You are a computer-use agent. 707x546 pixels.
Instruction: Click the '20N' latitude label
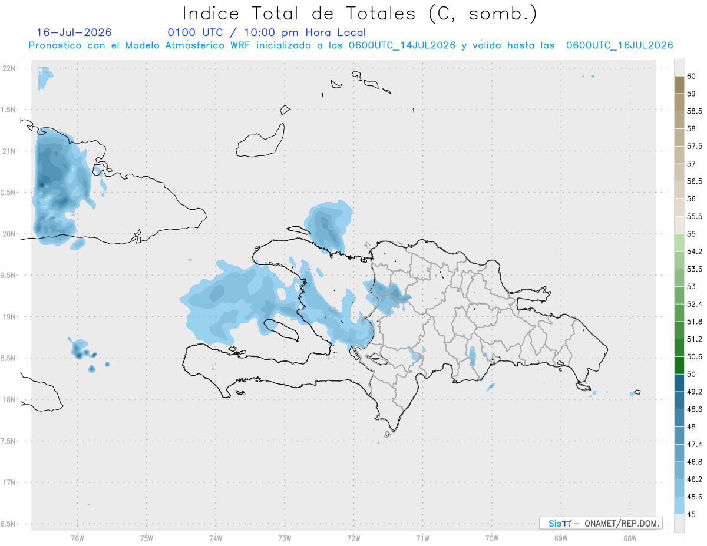[x=9, y=234]
